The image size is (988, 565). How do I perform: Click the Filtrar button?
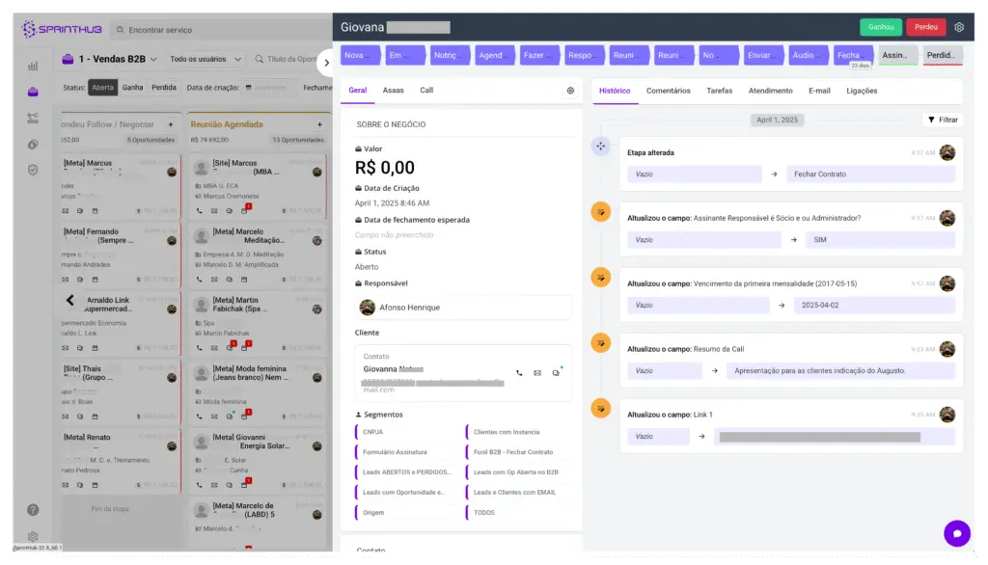[943, 120]
